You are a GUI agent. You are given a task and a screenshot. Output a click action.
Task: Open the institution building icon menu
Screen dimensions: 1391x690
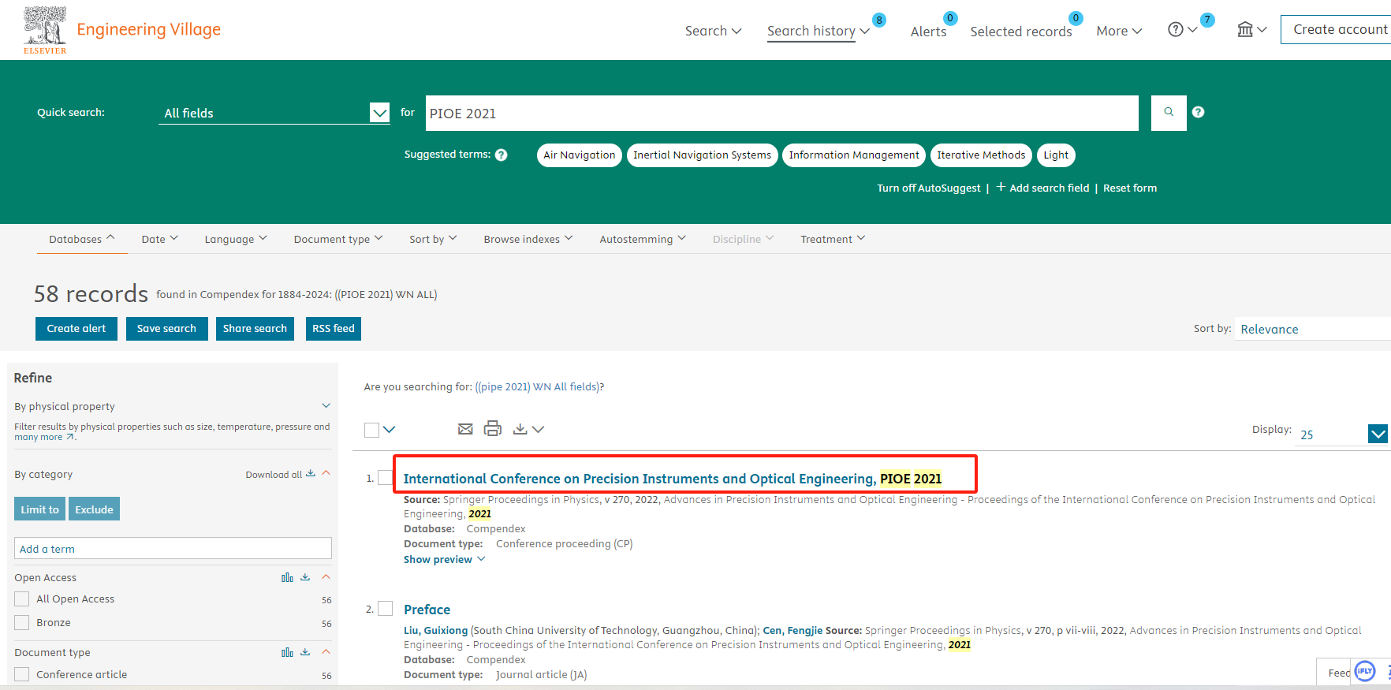coord(1245,30)
